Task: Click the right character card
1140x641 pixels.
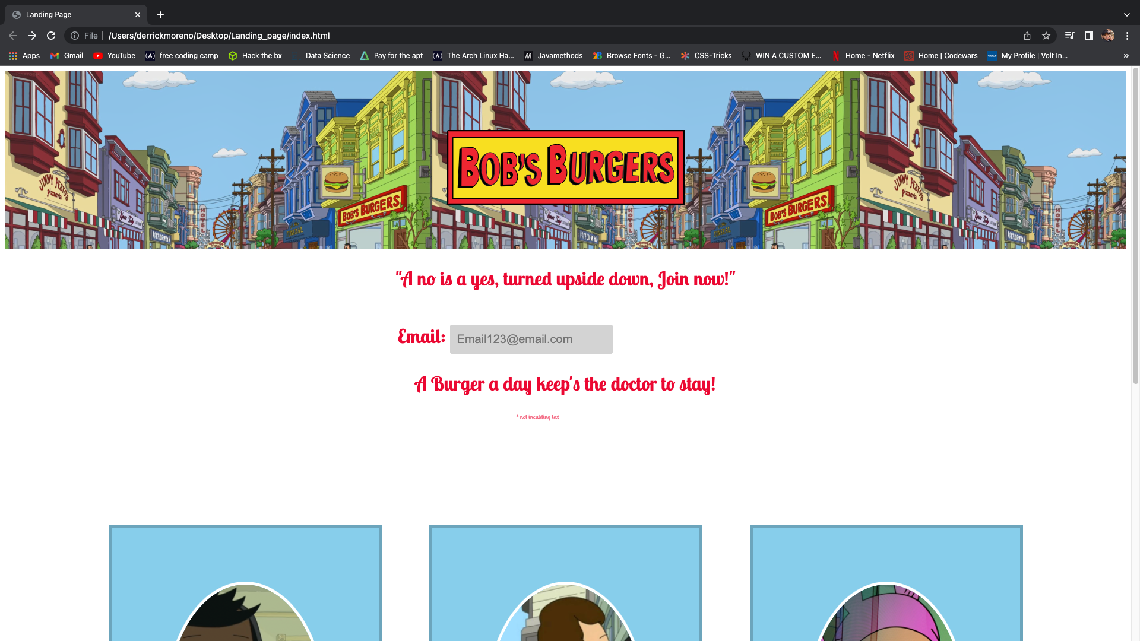Action: (x=886, y=583)
